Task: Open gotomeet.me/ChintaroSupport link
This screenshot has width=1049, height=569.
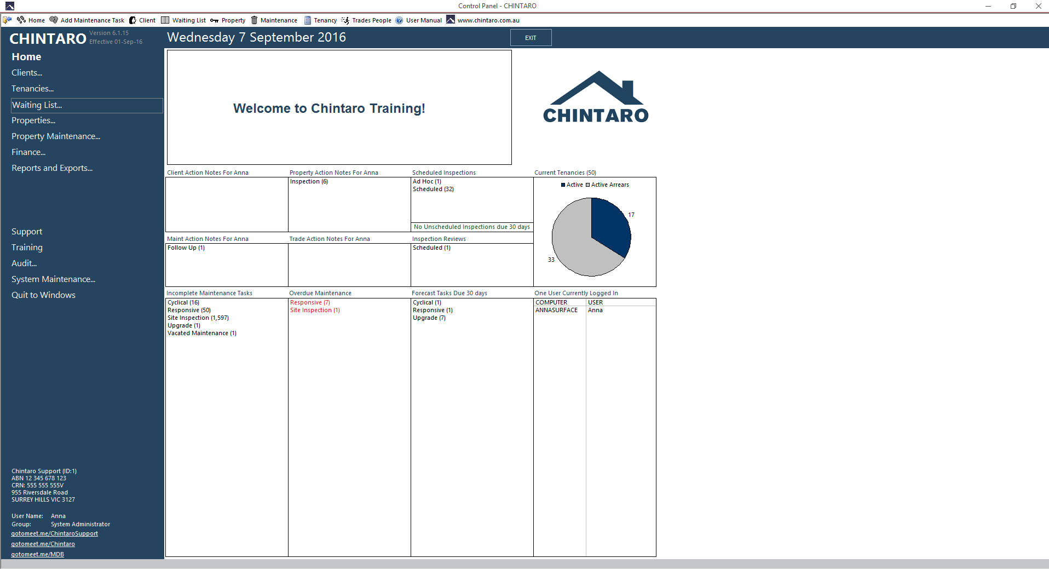Action: (x=55, y=533)
